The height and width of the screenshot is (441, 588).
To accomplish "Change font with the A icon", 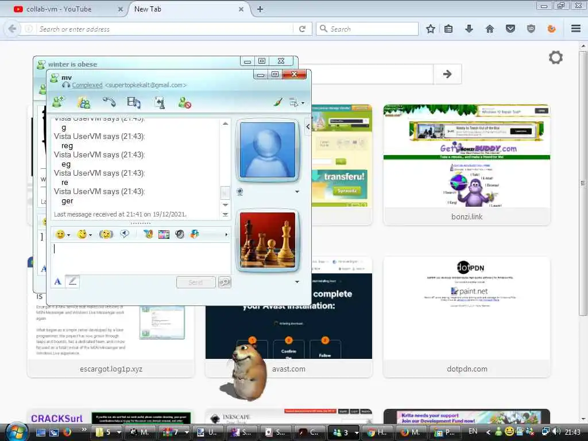I will [58, 281].
